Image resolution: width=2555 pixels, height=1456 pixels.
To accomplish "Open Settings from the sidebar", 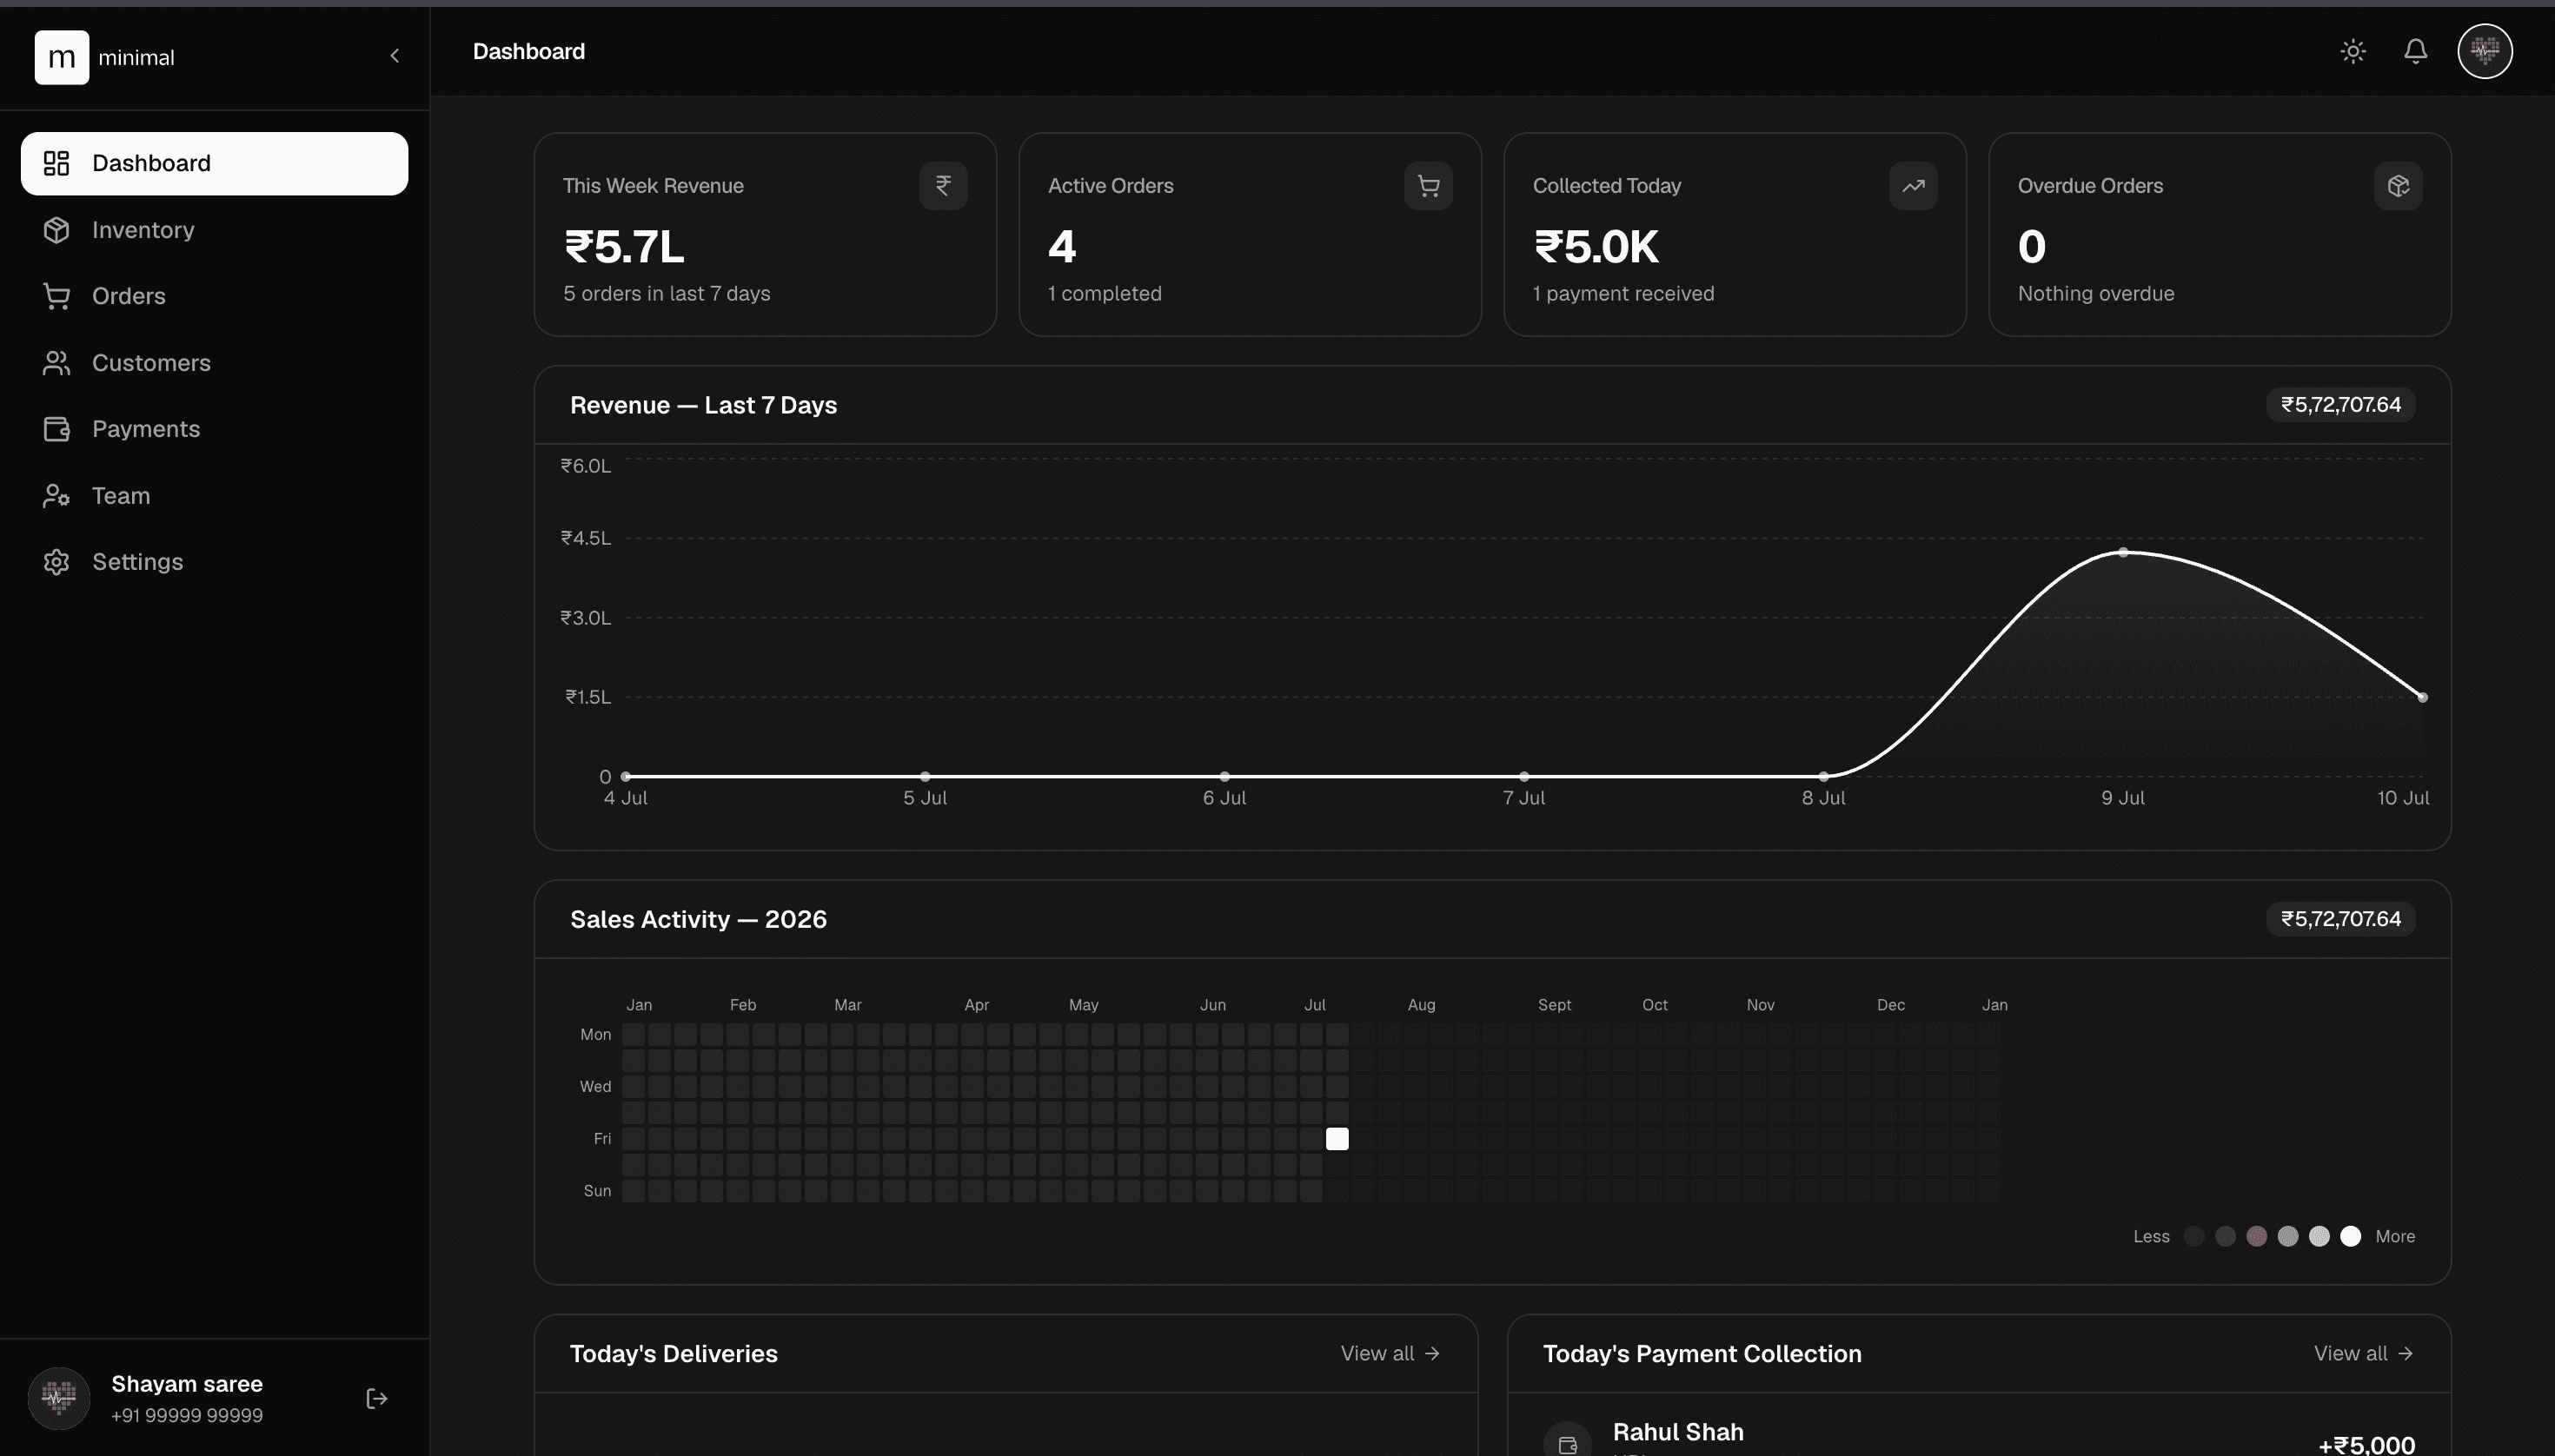I will pos(214,562).
